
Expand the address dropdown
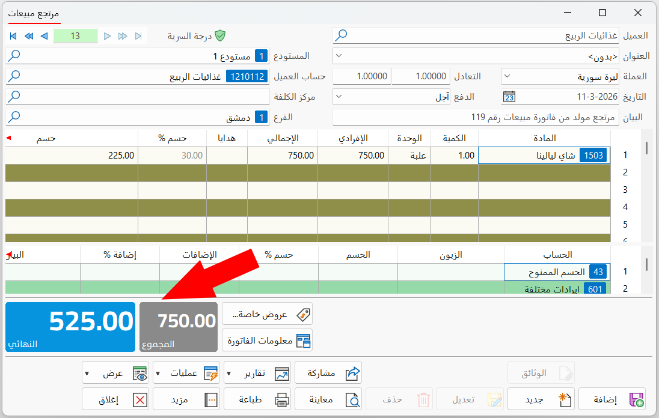point(339,56)
